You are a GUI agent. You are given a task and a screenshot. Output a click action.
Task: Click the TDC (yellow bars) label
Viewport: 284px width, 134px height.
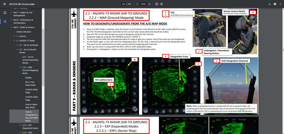tap(103, 80)
